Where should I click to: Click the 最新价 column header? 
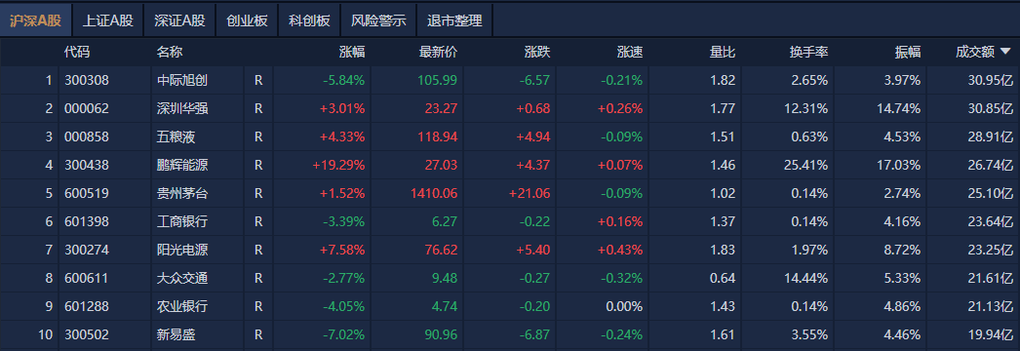point(439,53)
